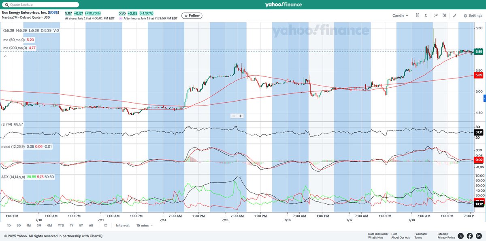Viewport: 486px width, 241px height.
Task: Select the 1M range
Action: 29,225
